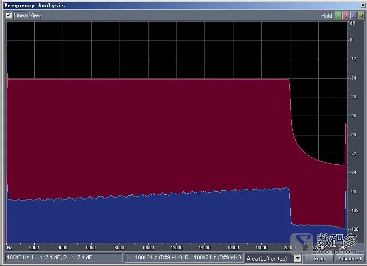367x266 pixels.
Task: Close the Frequency Analysis window
Action: [363, 5]
